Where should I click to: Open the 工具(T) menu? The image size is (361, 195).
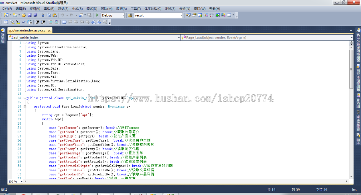pos(136,8)
